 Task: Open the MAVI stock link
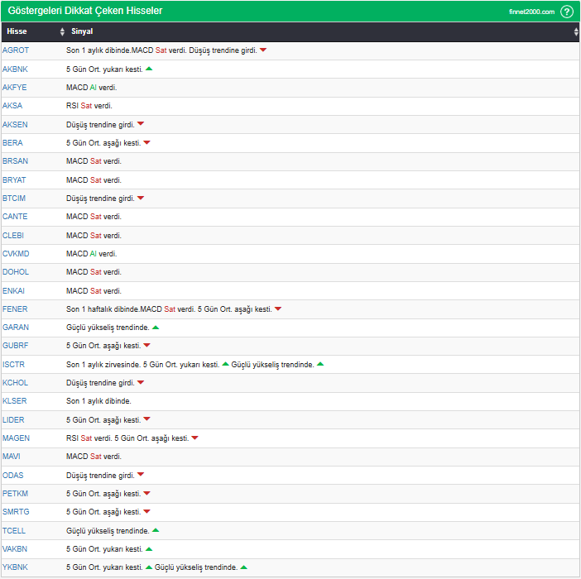[11, 457]
